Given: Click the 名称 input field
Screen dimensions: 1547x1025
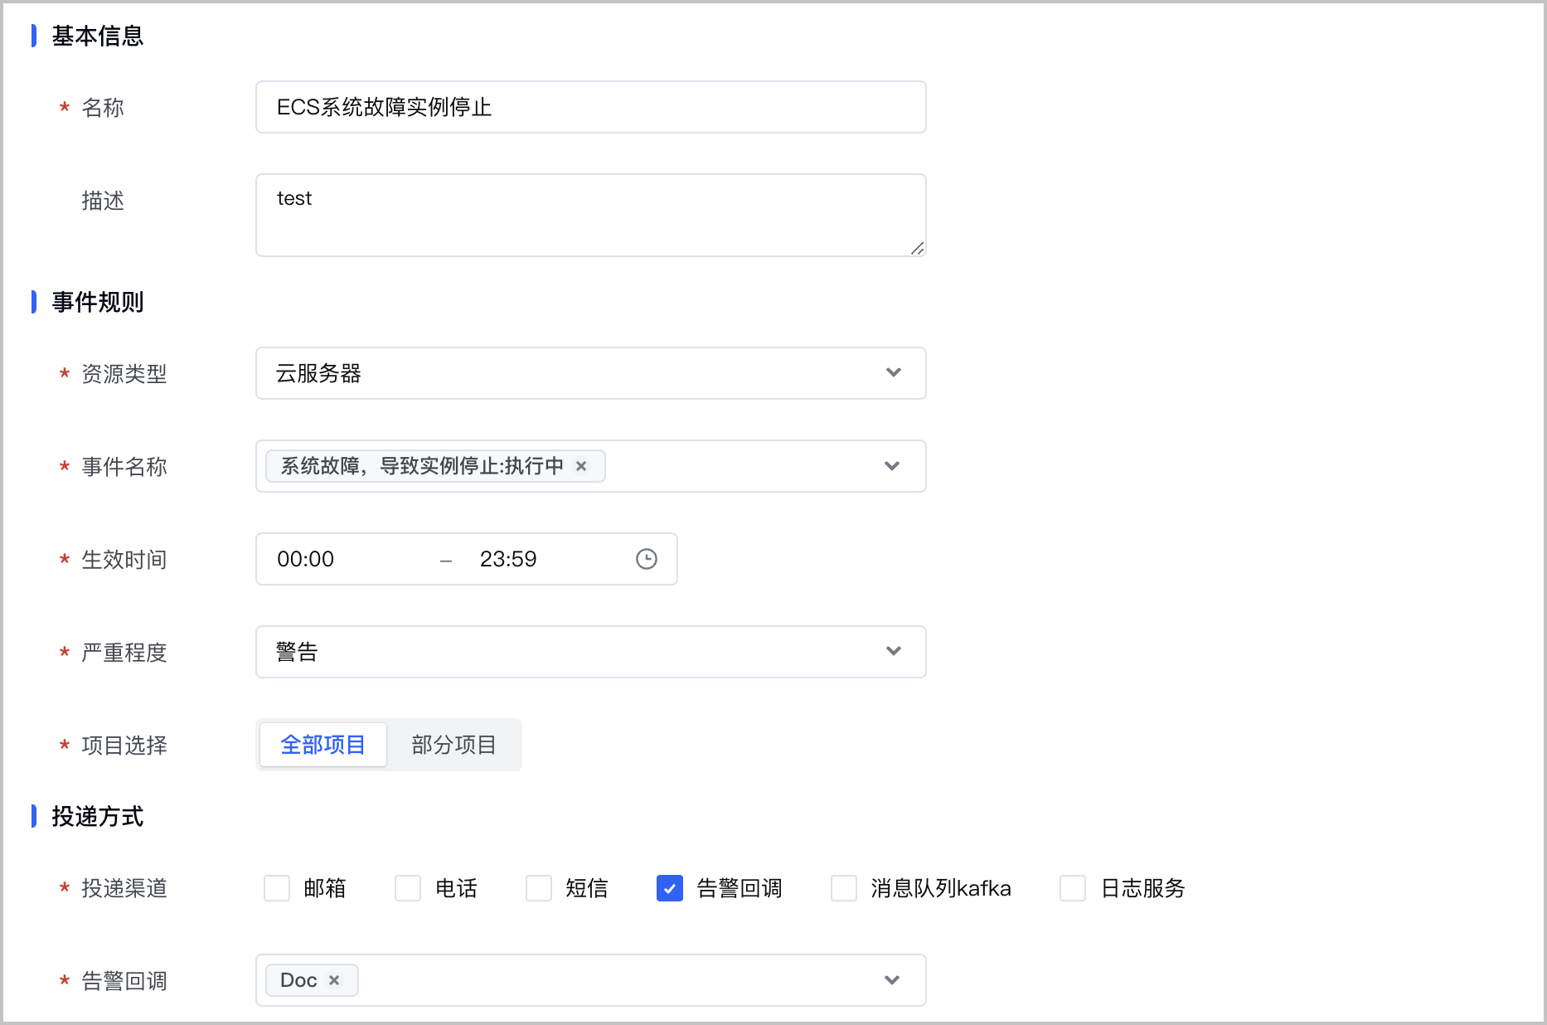Looking at the screenshot, I should [x=590, y=107].
